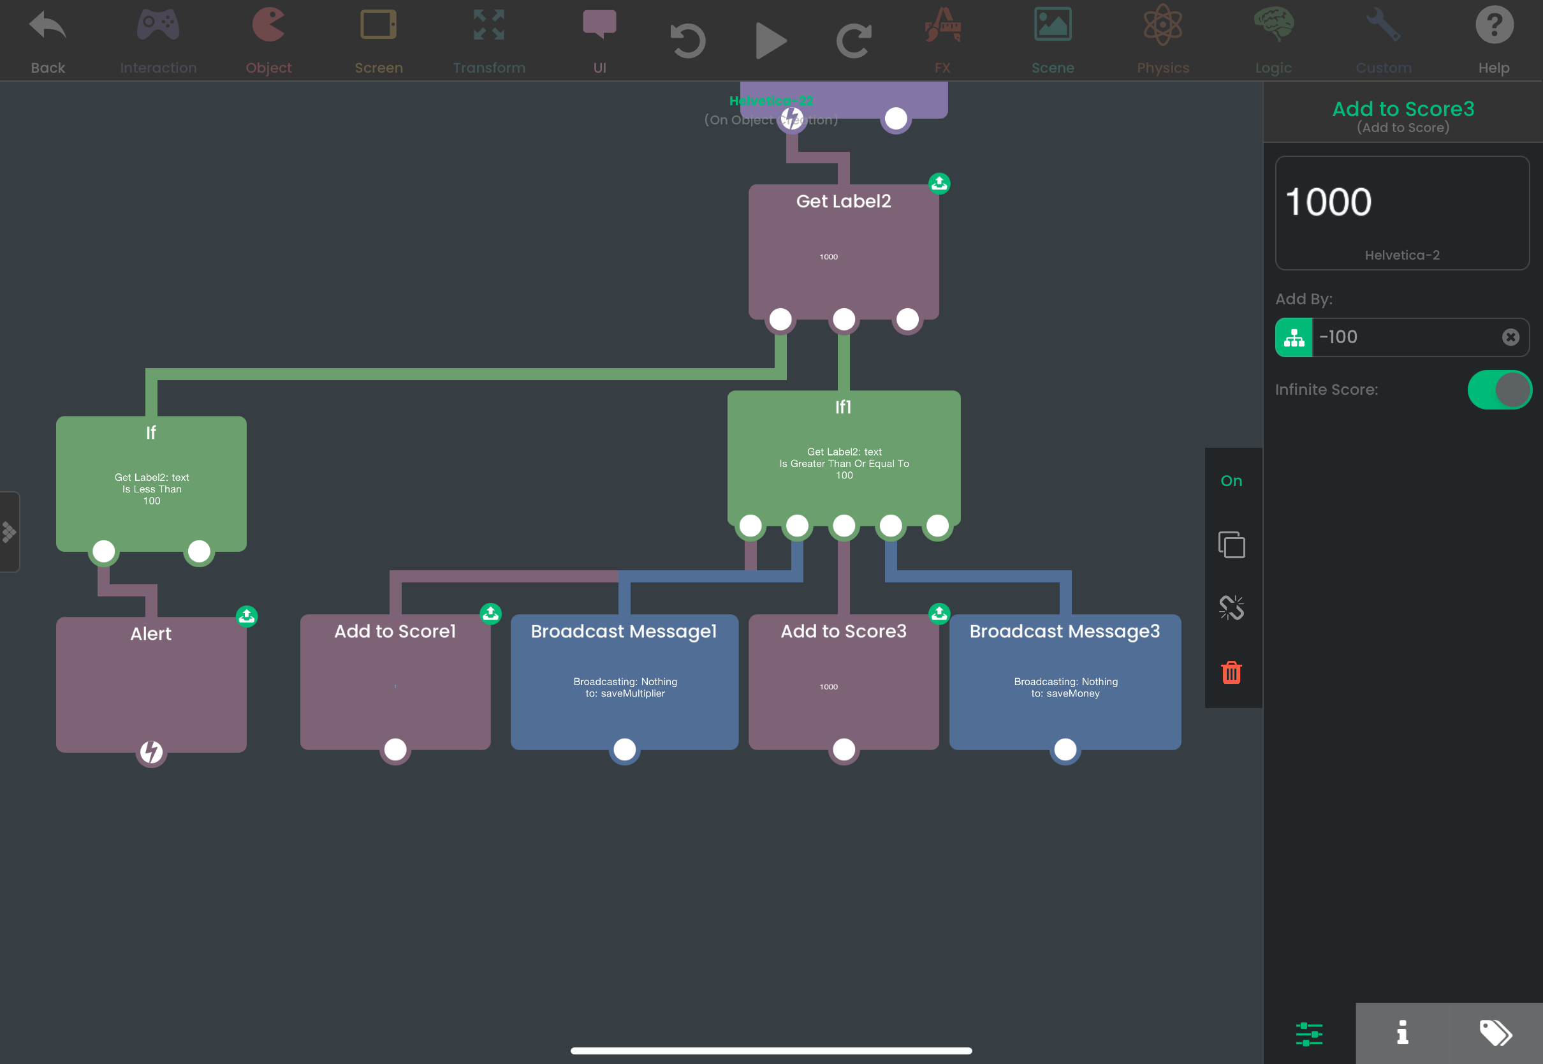Play the scene preview
This screenshot has height=1064, width=1543.
(x=771, y=41)
